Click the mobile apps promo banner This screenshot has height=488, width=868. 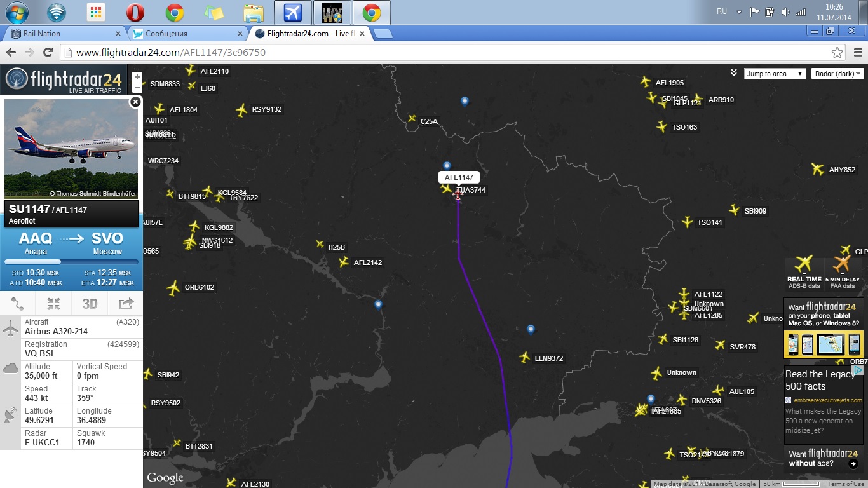(x=824, y=329)
